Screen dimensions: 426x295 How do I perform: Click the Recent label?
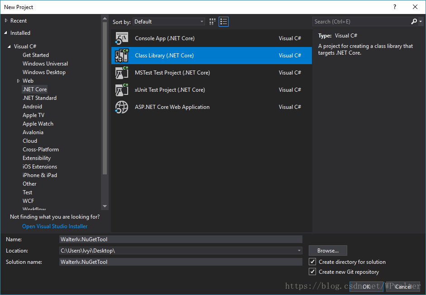19,21
